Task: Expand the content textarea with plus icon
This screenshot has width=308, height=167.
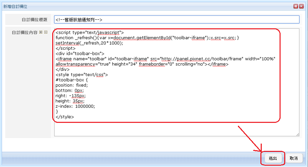Action: (41, 32)
